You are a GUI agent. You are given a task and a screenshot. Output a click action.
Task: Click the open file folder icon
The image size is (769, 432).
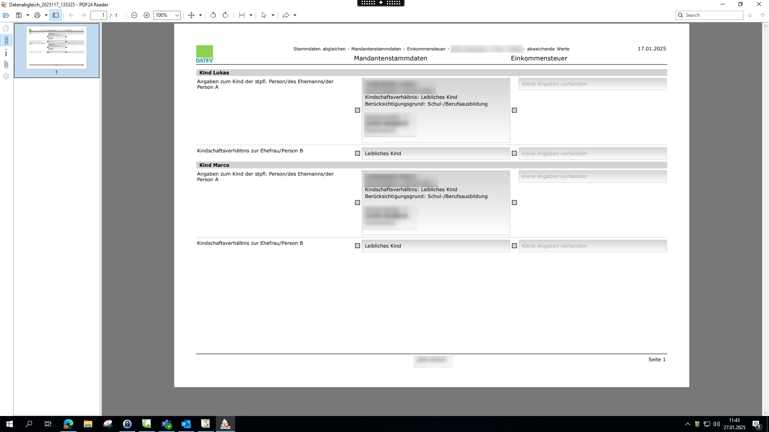[6, 15]
